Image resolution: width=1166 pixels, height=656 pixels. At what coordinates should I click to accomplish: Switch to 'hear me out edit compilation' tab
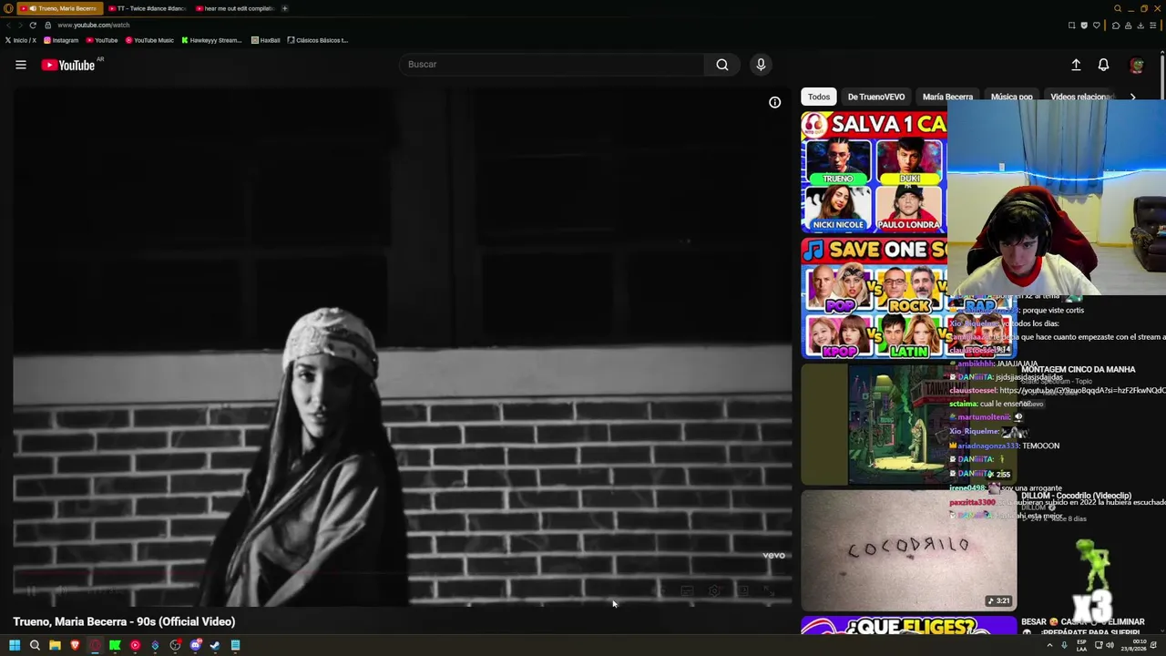(235, 8)
